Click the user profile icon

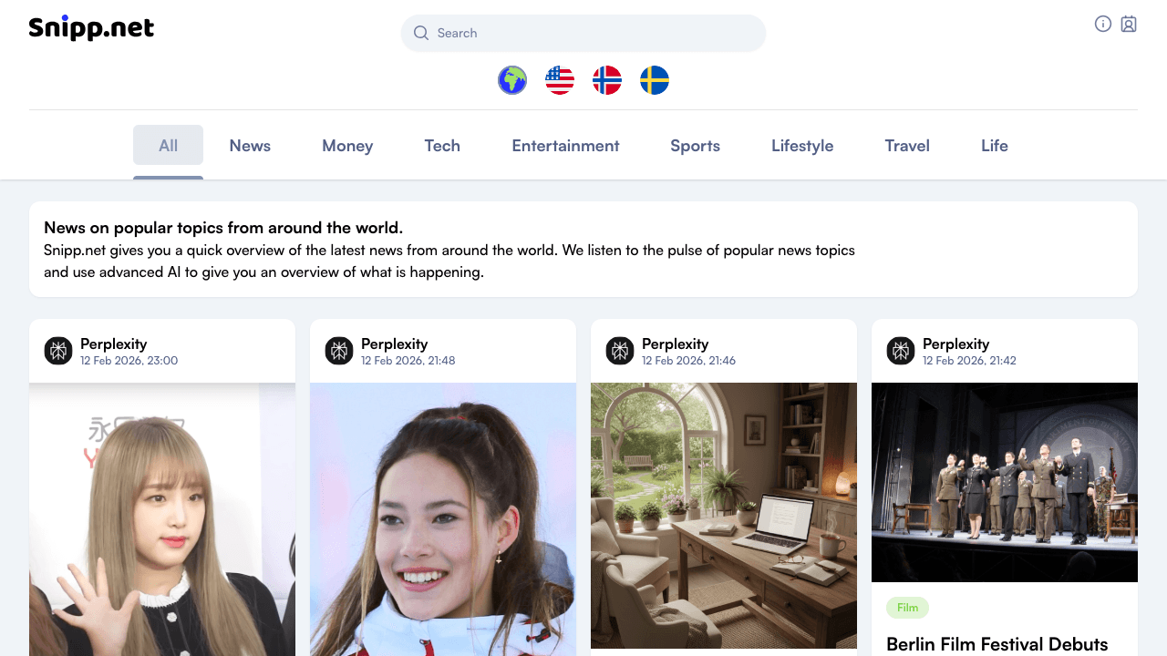(1129, 25)
